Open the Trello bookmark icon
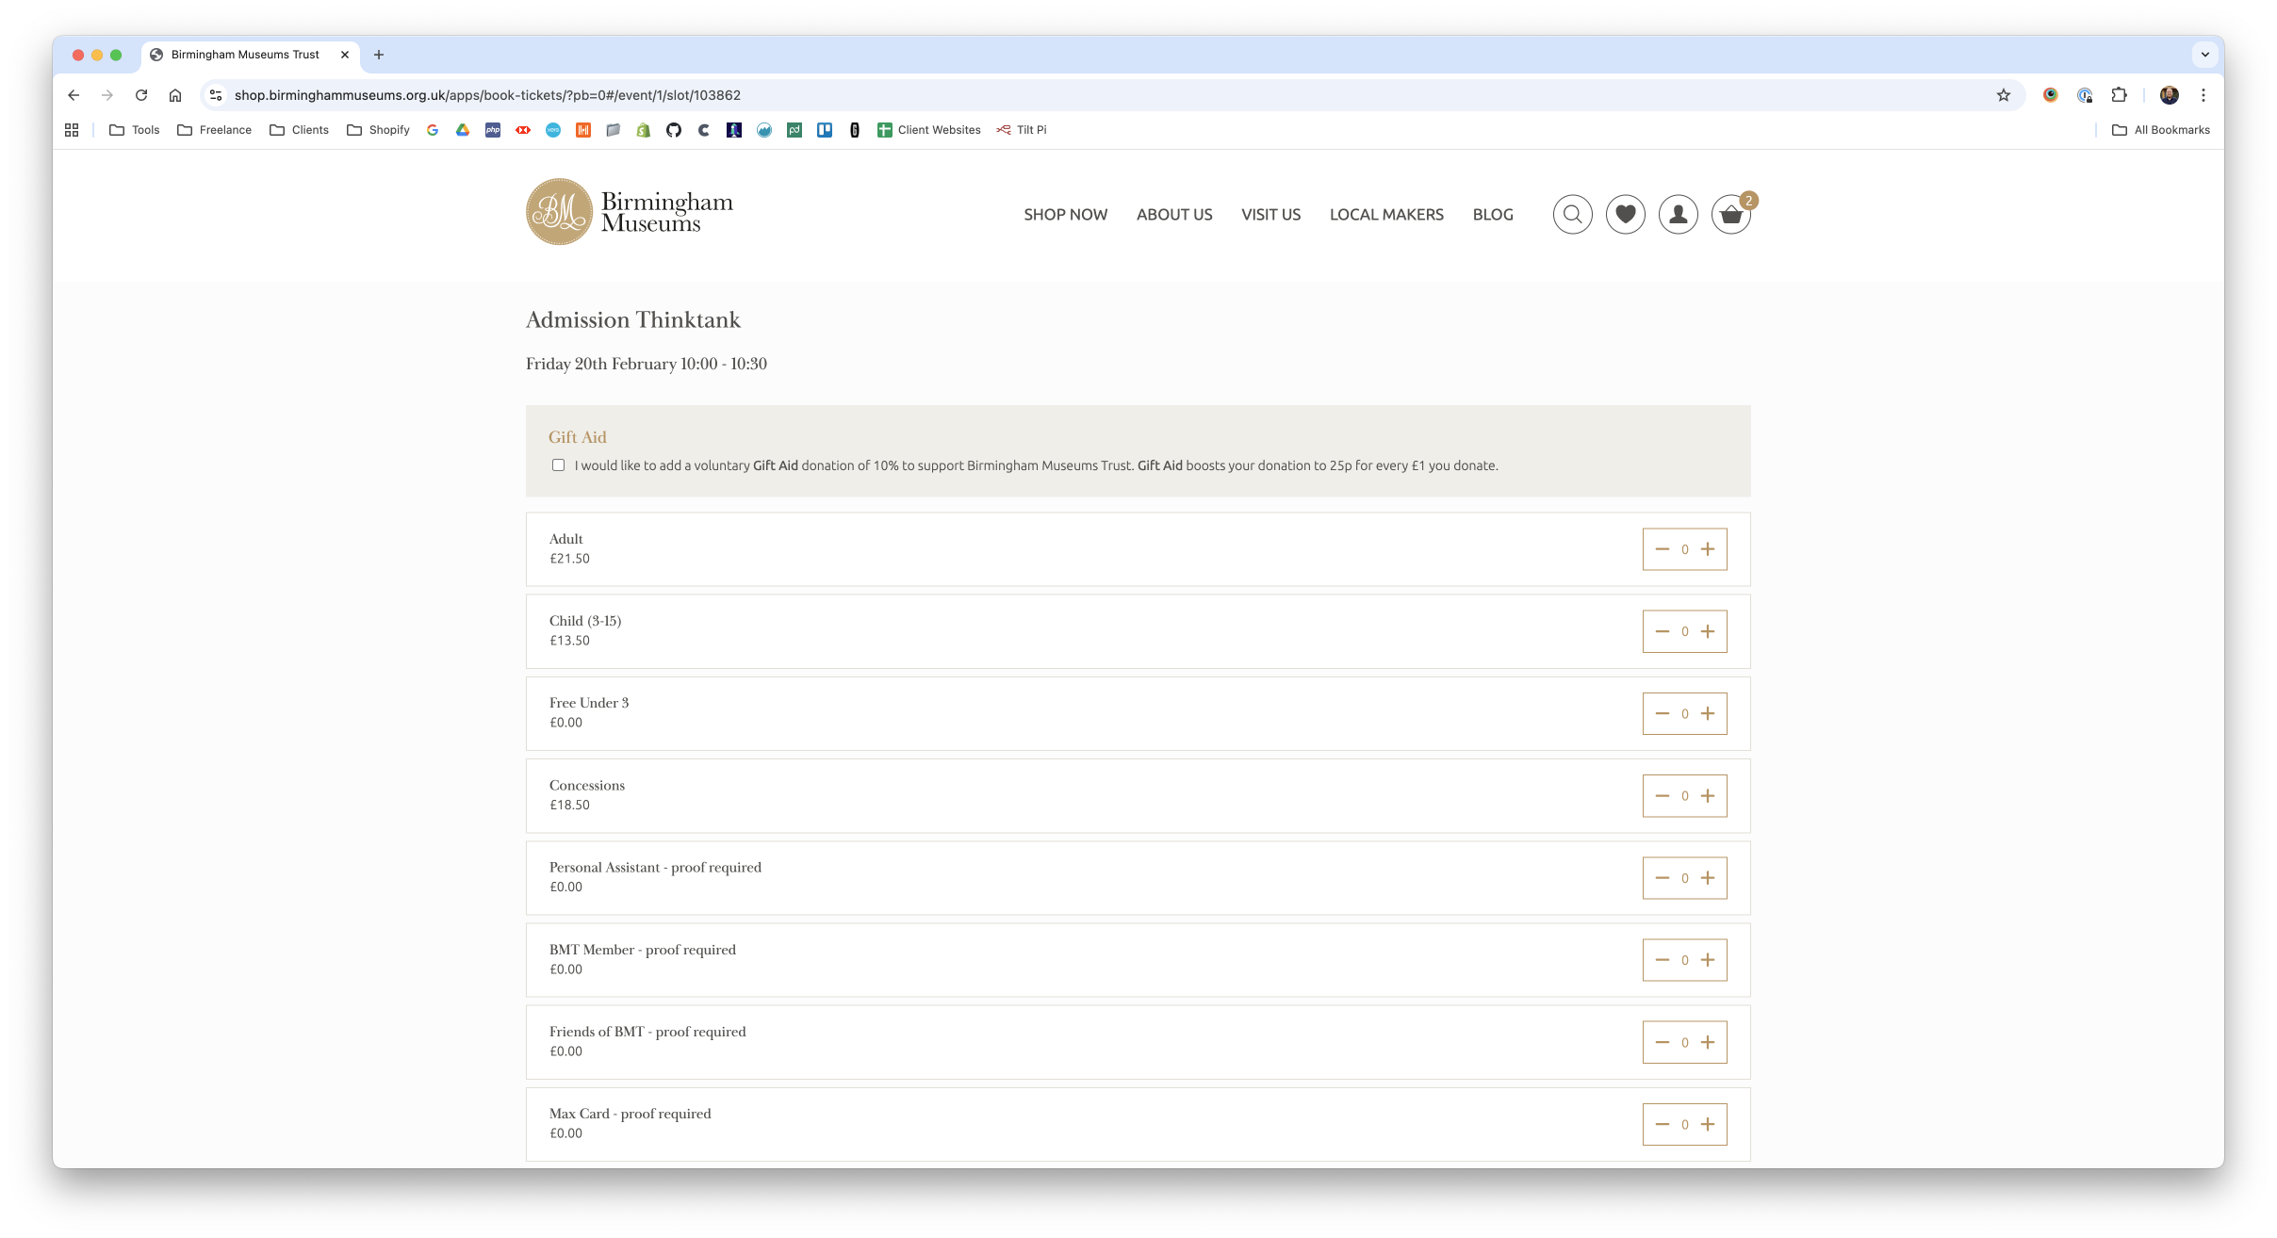This screenshot has width=2277, height=1238. 825,130
